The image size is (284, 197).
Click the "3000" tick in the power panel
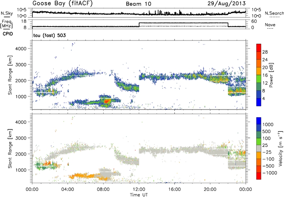click(21, 65)
